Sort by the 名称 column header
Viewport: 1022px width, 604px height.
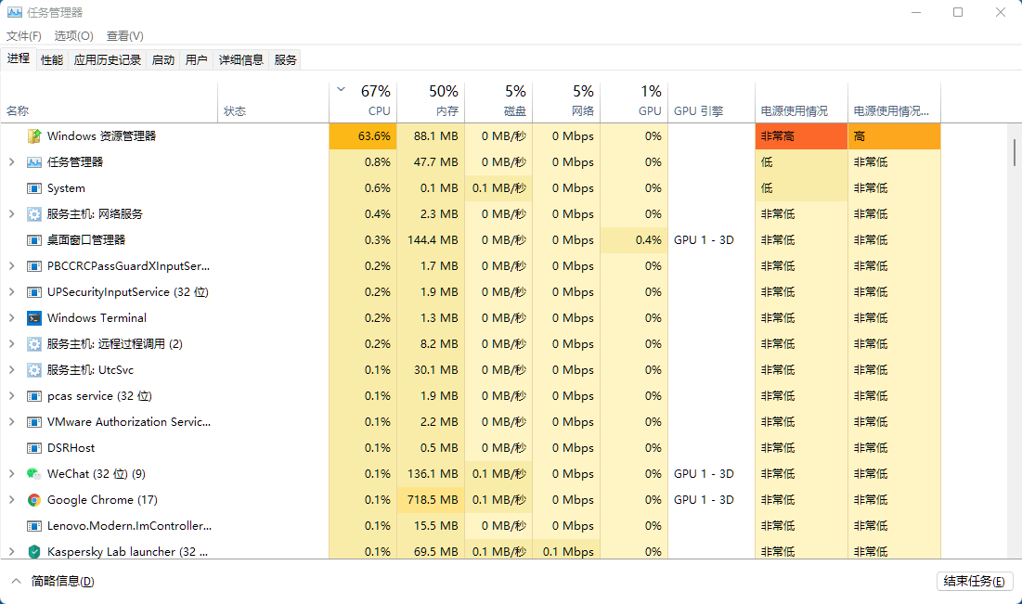pos(109,102)
